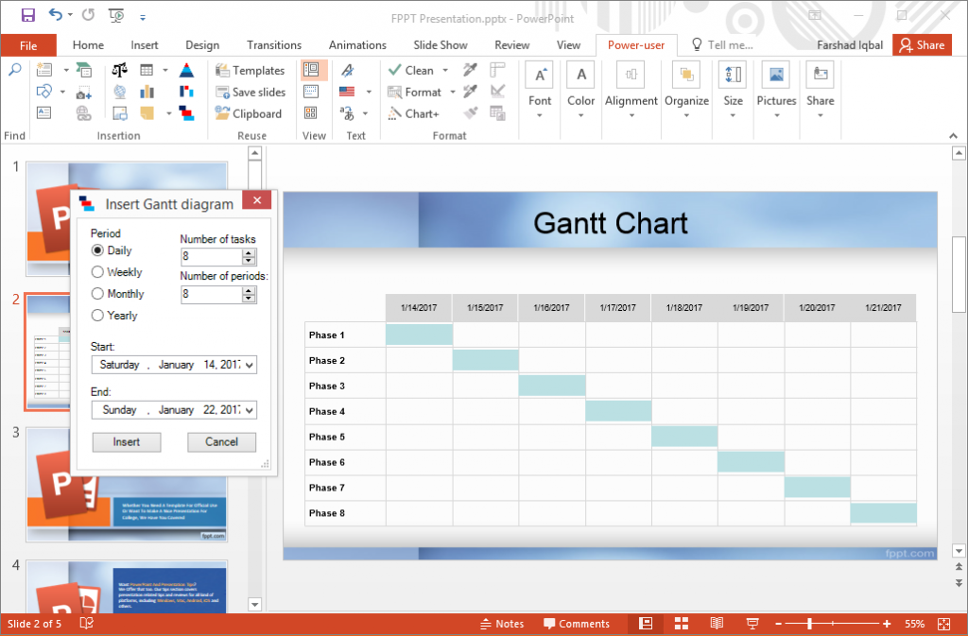Switch to the Animations ribbon tab
Screen dimensions: 968x636
(357, 44)
